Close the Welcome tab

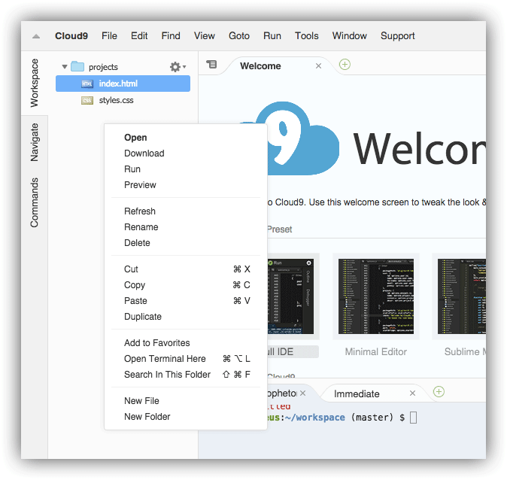coord(318,66)
